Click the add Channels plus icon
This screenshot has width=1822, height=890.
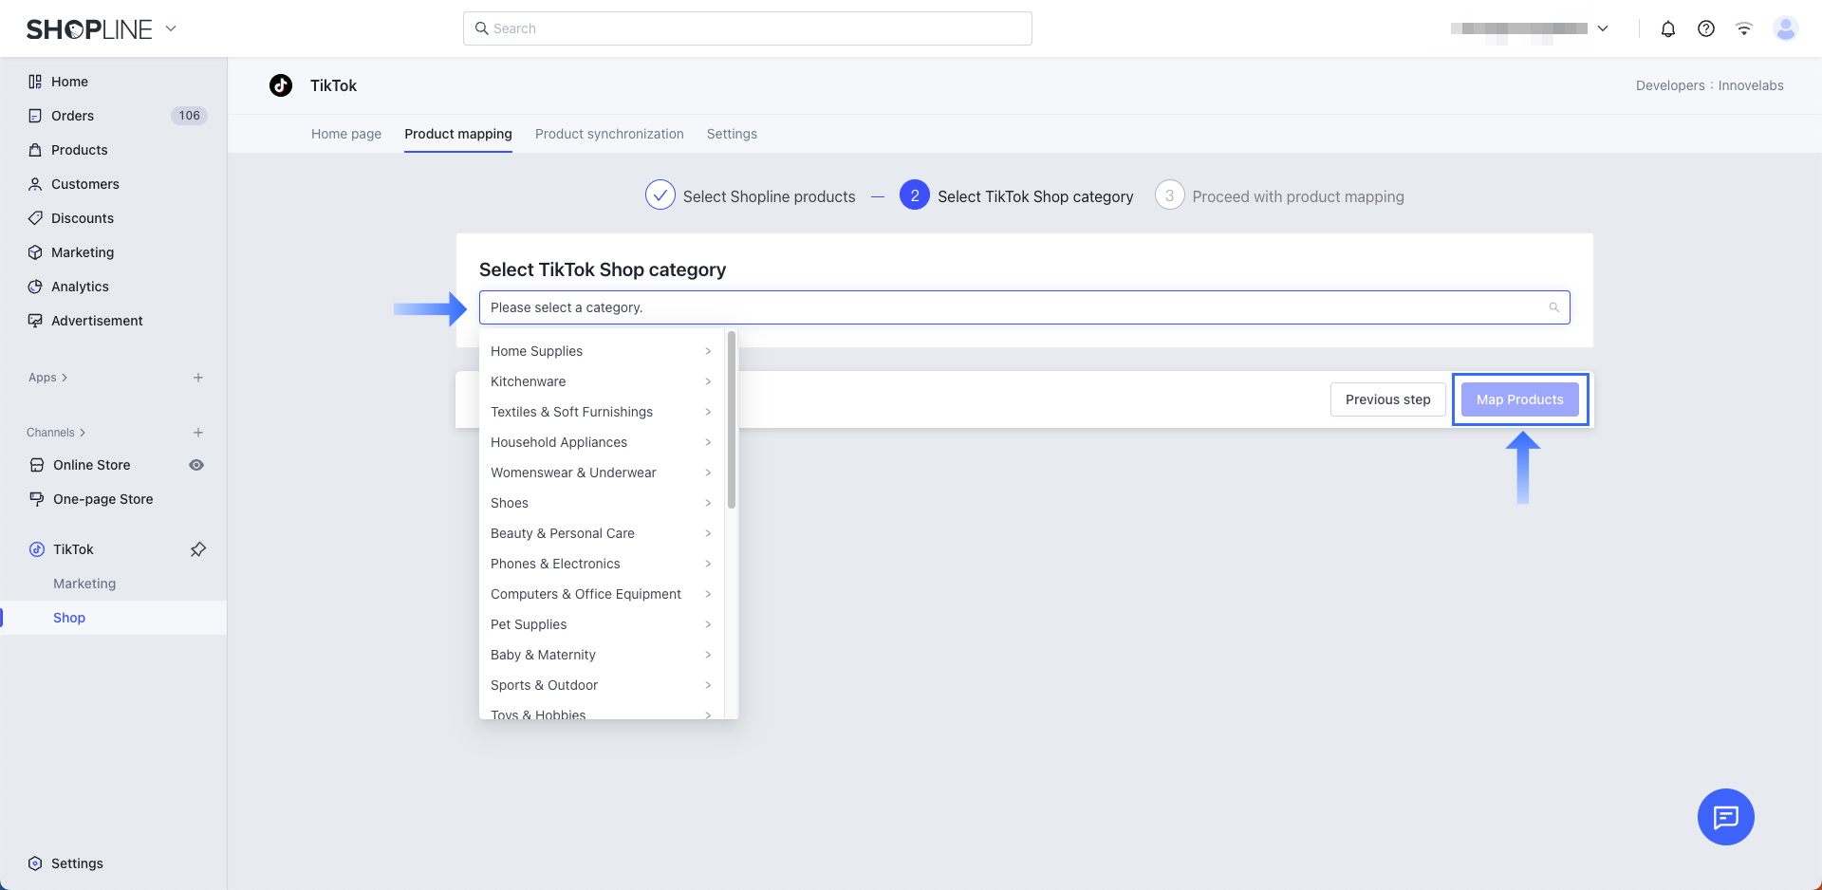[x=198, y=433]
